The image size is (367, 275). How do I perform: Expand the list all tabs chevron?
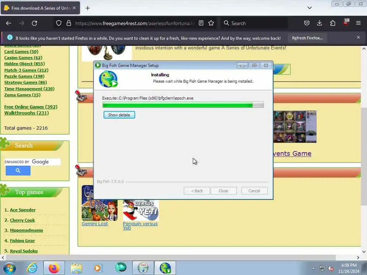point(309,8)
